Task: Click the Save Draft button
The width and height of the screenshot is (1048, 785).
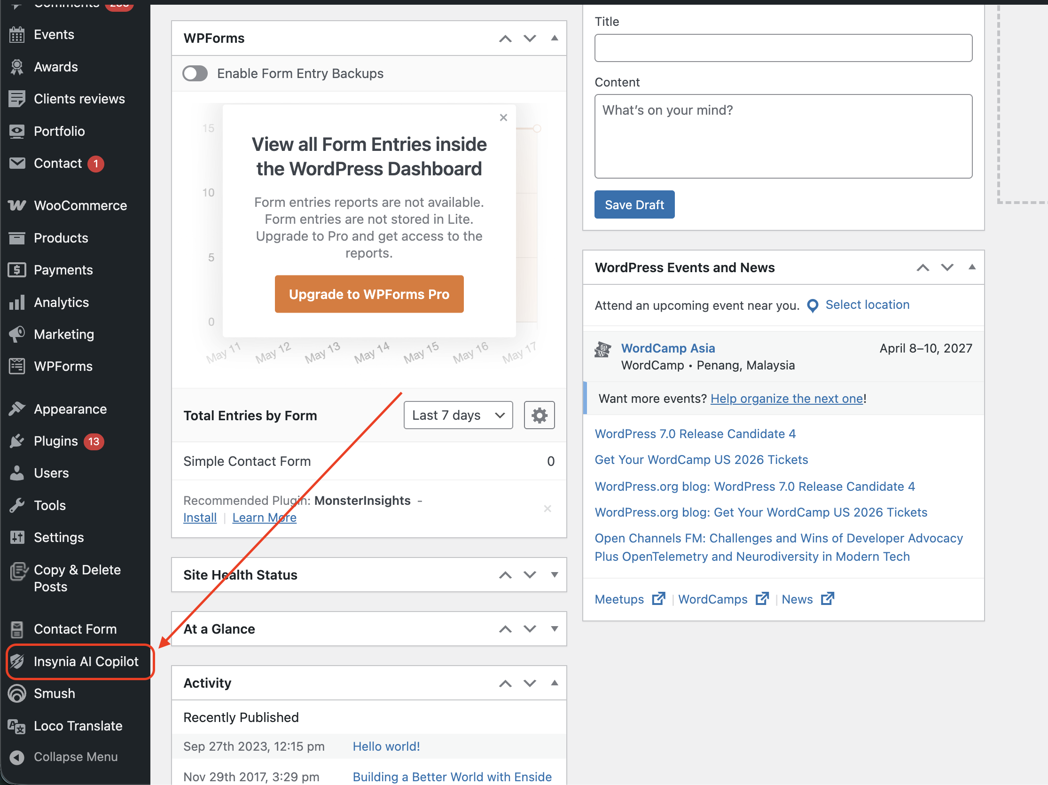Action: 634,204
